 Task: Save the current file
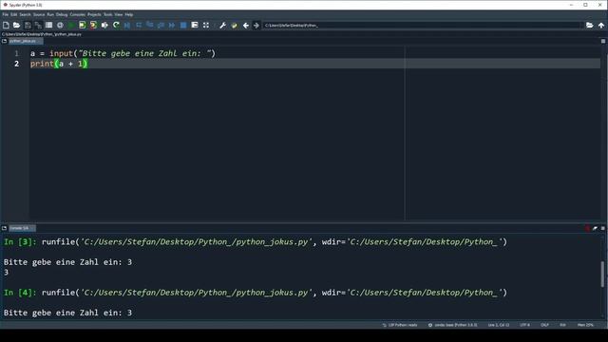click(28, 26)
